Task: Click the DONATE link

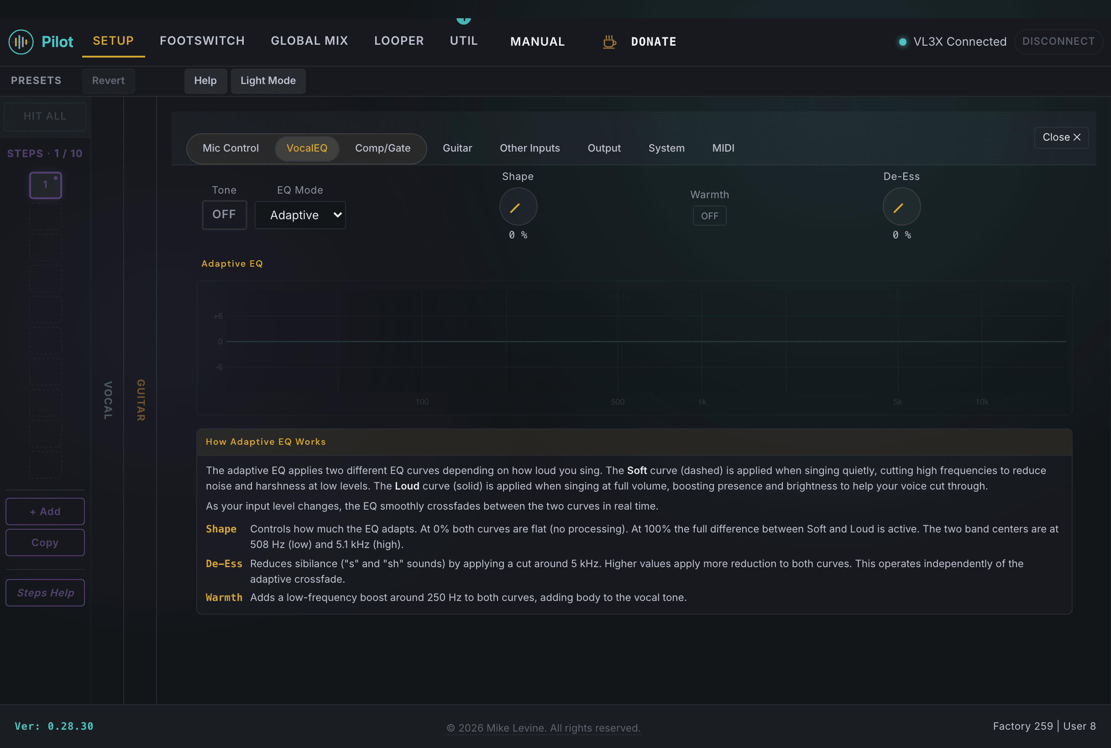Action: 653,42
